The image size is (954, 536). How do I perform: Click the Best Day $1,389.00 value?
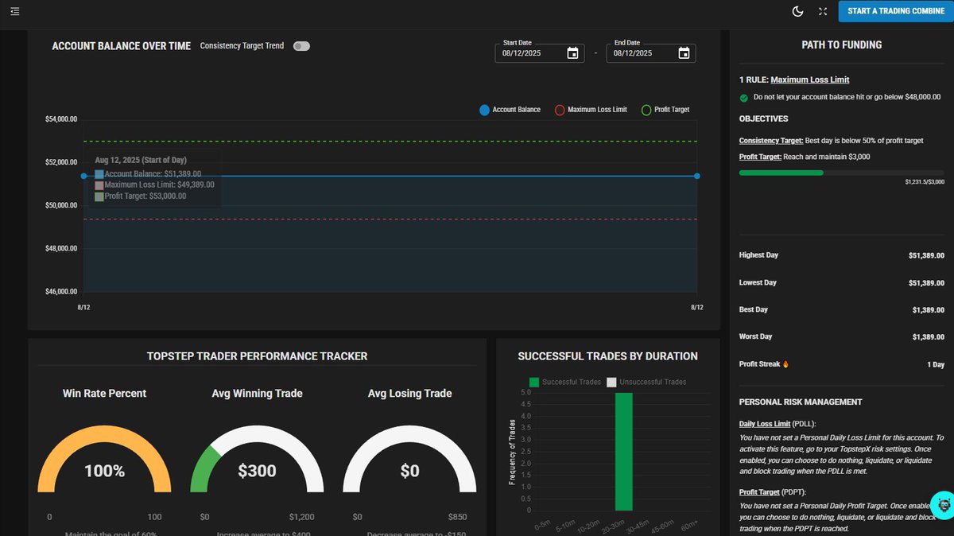click(x=929, y=309)
